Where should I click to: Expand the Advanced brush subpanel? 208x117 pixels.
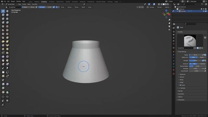tap(182, 74)
